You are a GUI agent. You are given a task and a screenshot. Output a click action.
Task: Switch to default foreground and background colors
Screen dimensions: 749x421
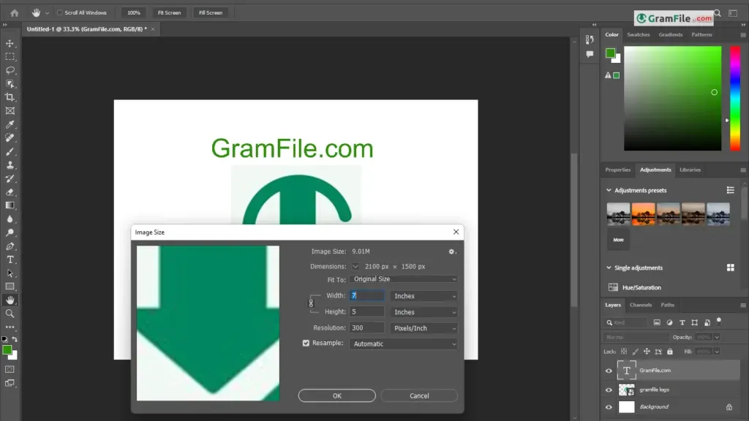5,339
